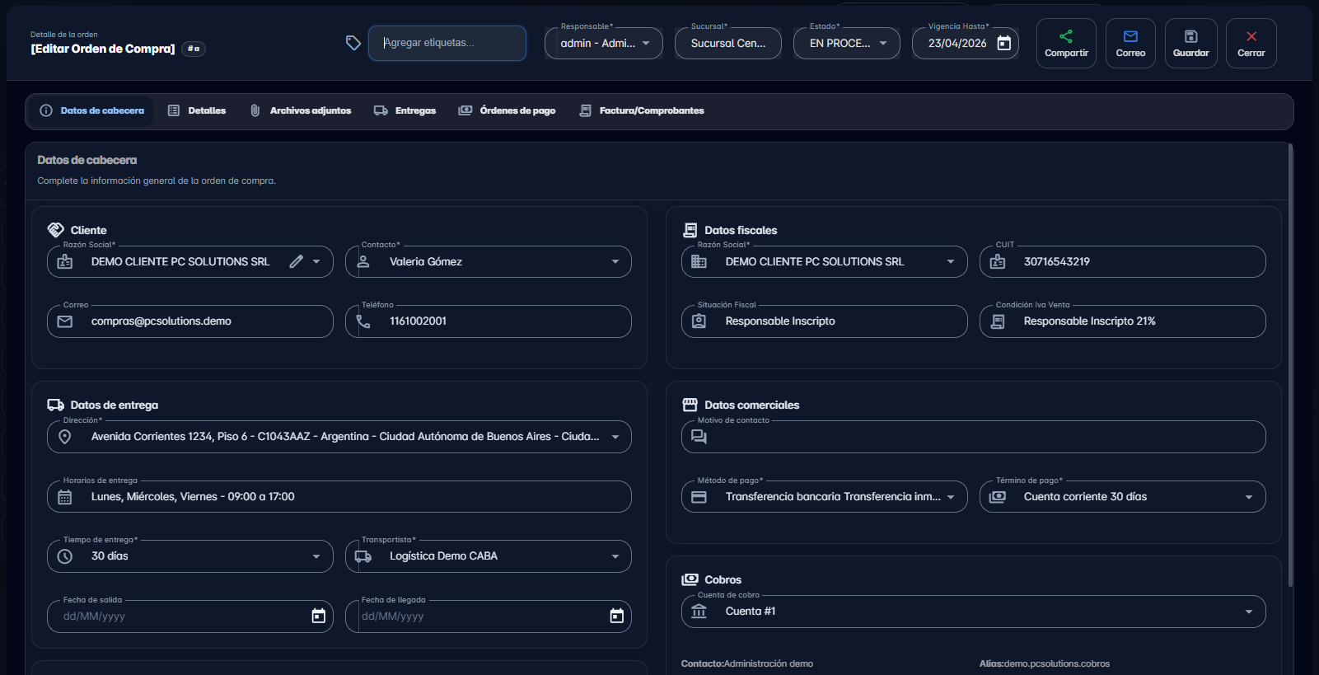Click the chat icon in Motivo de contacto

click(699, 437)
